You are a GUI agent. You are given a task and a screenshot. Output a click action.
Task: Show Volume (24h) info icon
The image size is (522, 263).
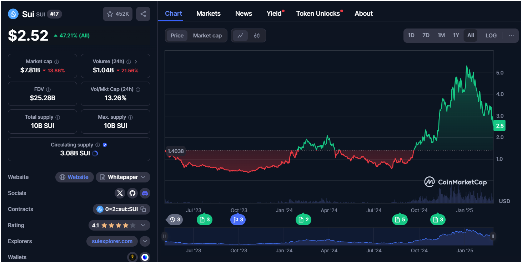129,62
